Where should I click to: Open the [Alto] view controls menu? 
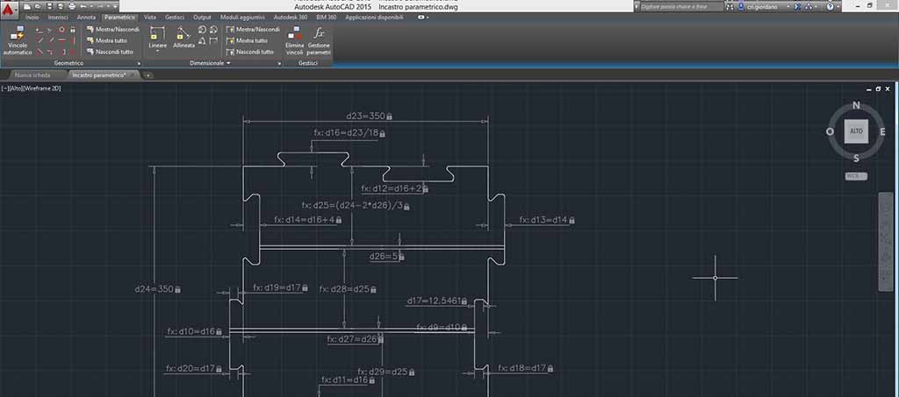coord(17,89)
